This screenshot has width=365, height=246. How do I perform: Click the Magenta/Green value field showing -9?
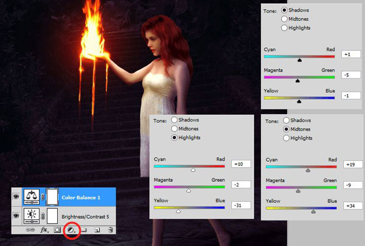[x=353, y=185]
